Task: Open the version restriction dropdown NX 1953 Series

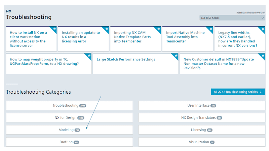Action: click(x=232, y=18)
